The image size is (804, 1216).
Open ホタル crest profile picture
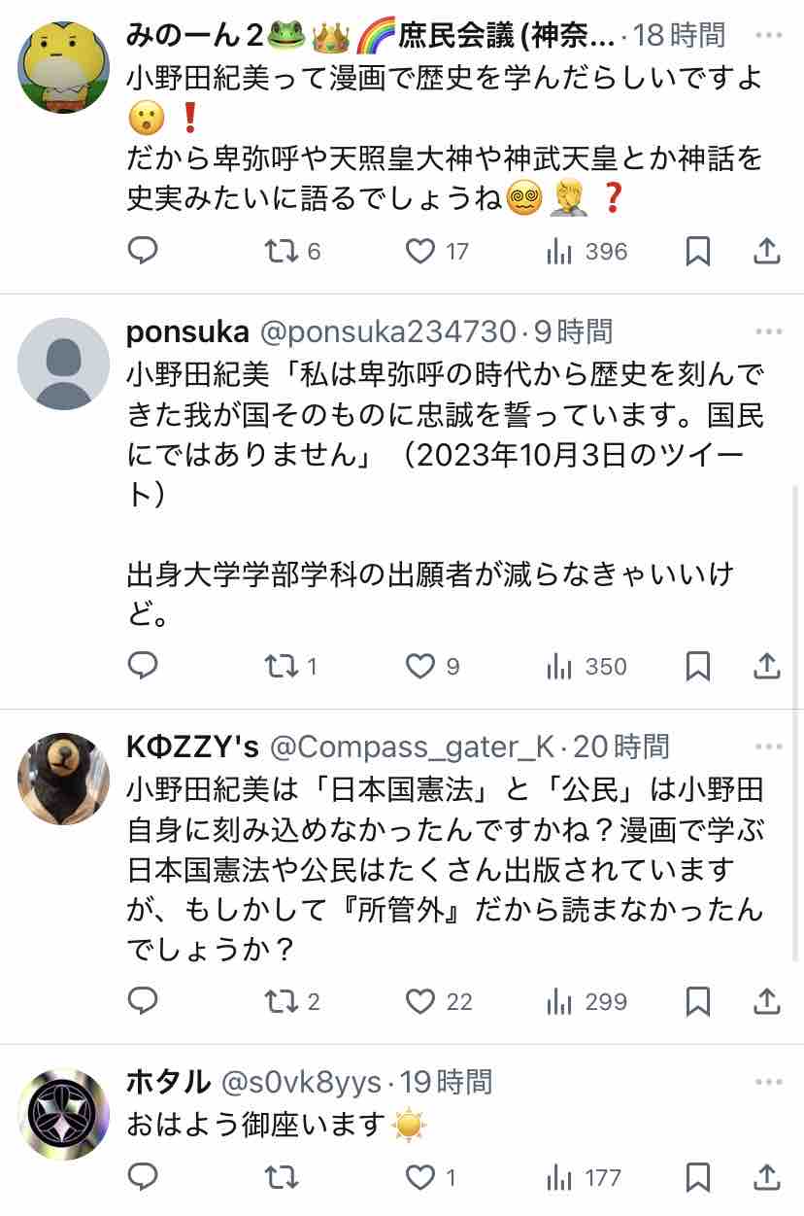tap(64, 1114)
